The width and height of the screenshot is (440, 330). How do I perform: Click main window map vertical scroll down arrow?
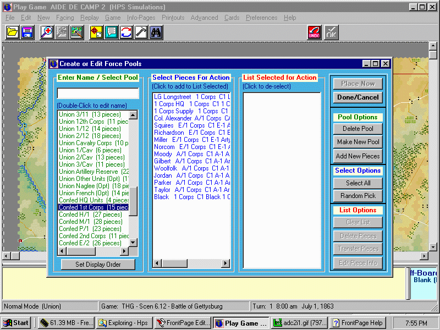(433, 247)
